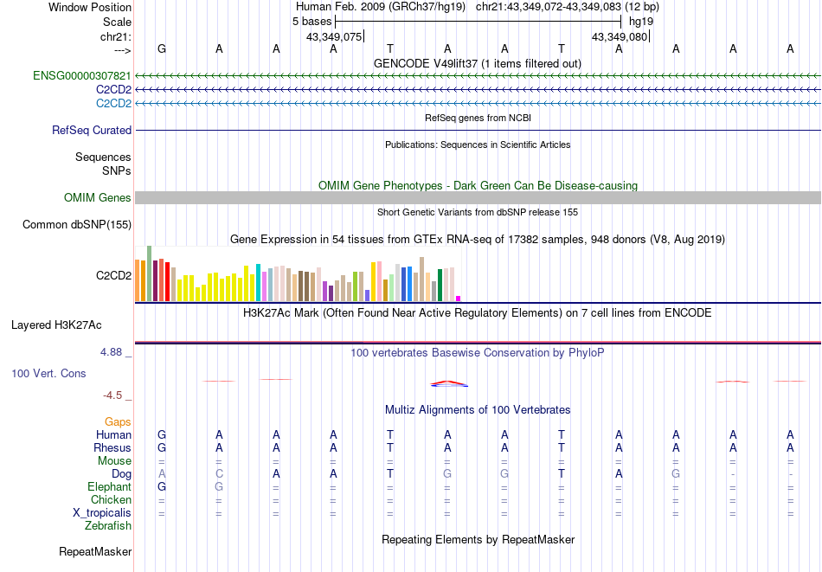Click the hg19 label beside the scale bar
This screenshot has width=822, height=572.
(x=641, y=22)
